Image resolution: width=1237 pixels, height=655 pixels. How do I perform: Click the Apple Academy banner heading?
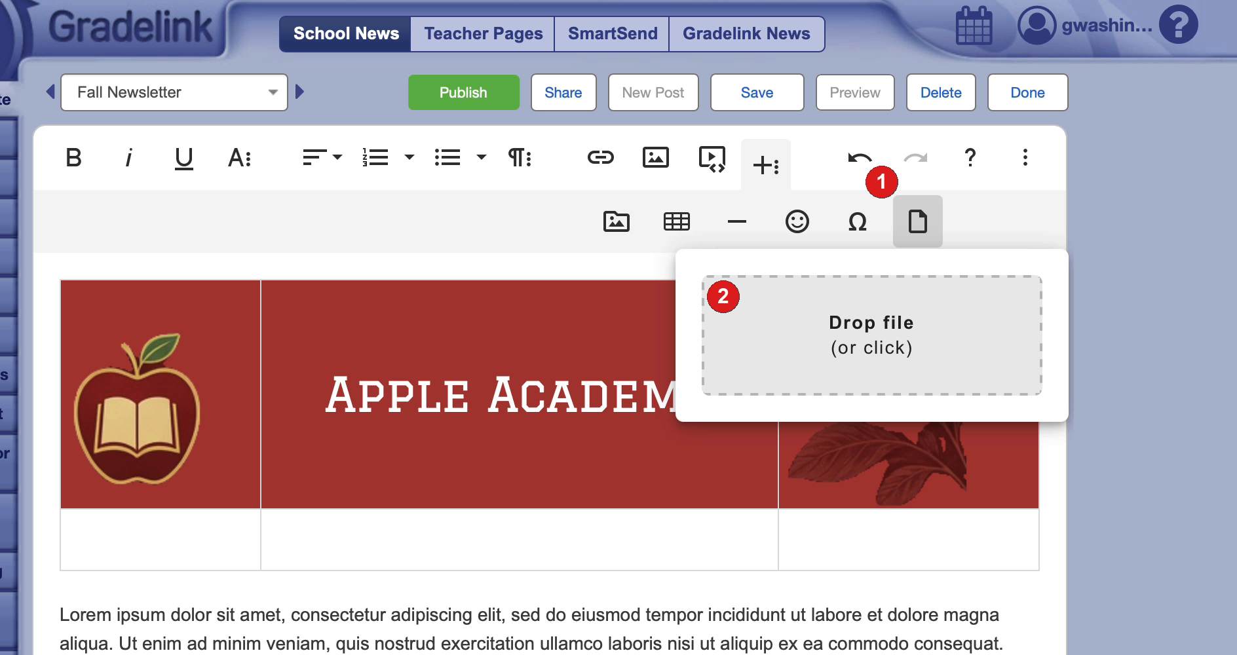pos(501,396)
